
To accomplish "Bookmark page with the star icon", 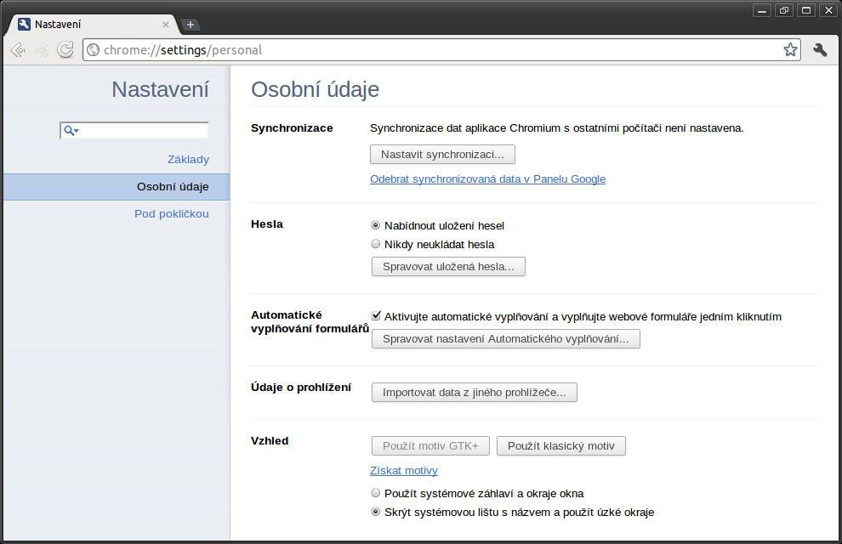I will (x=790, y=50).
